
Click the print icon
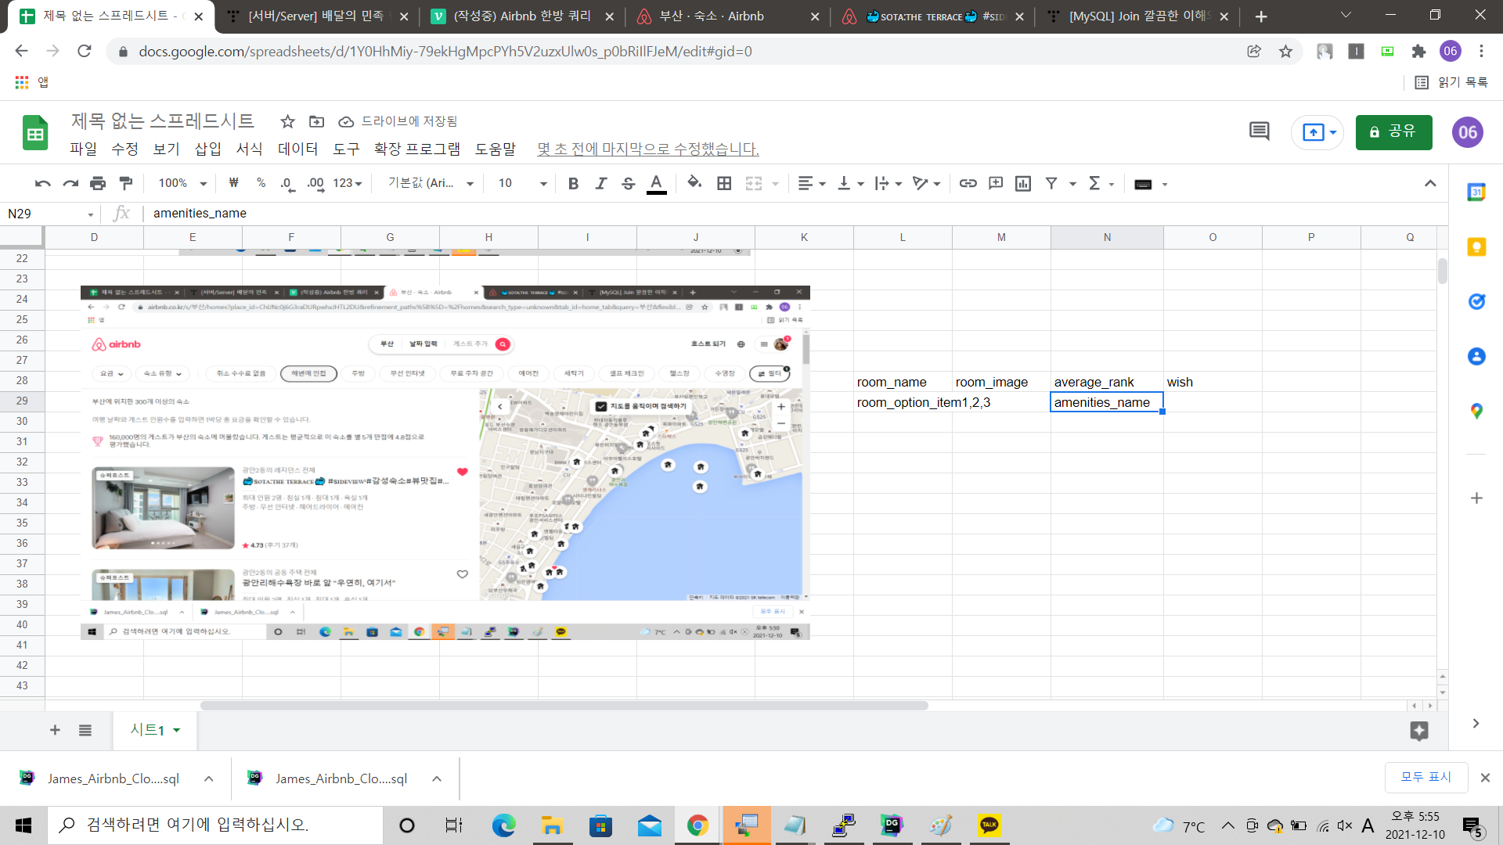98,183
